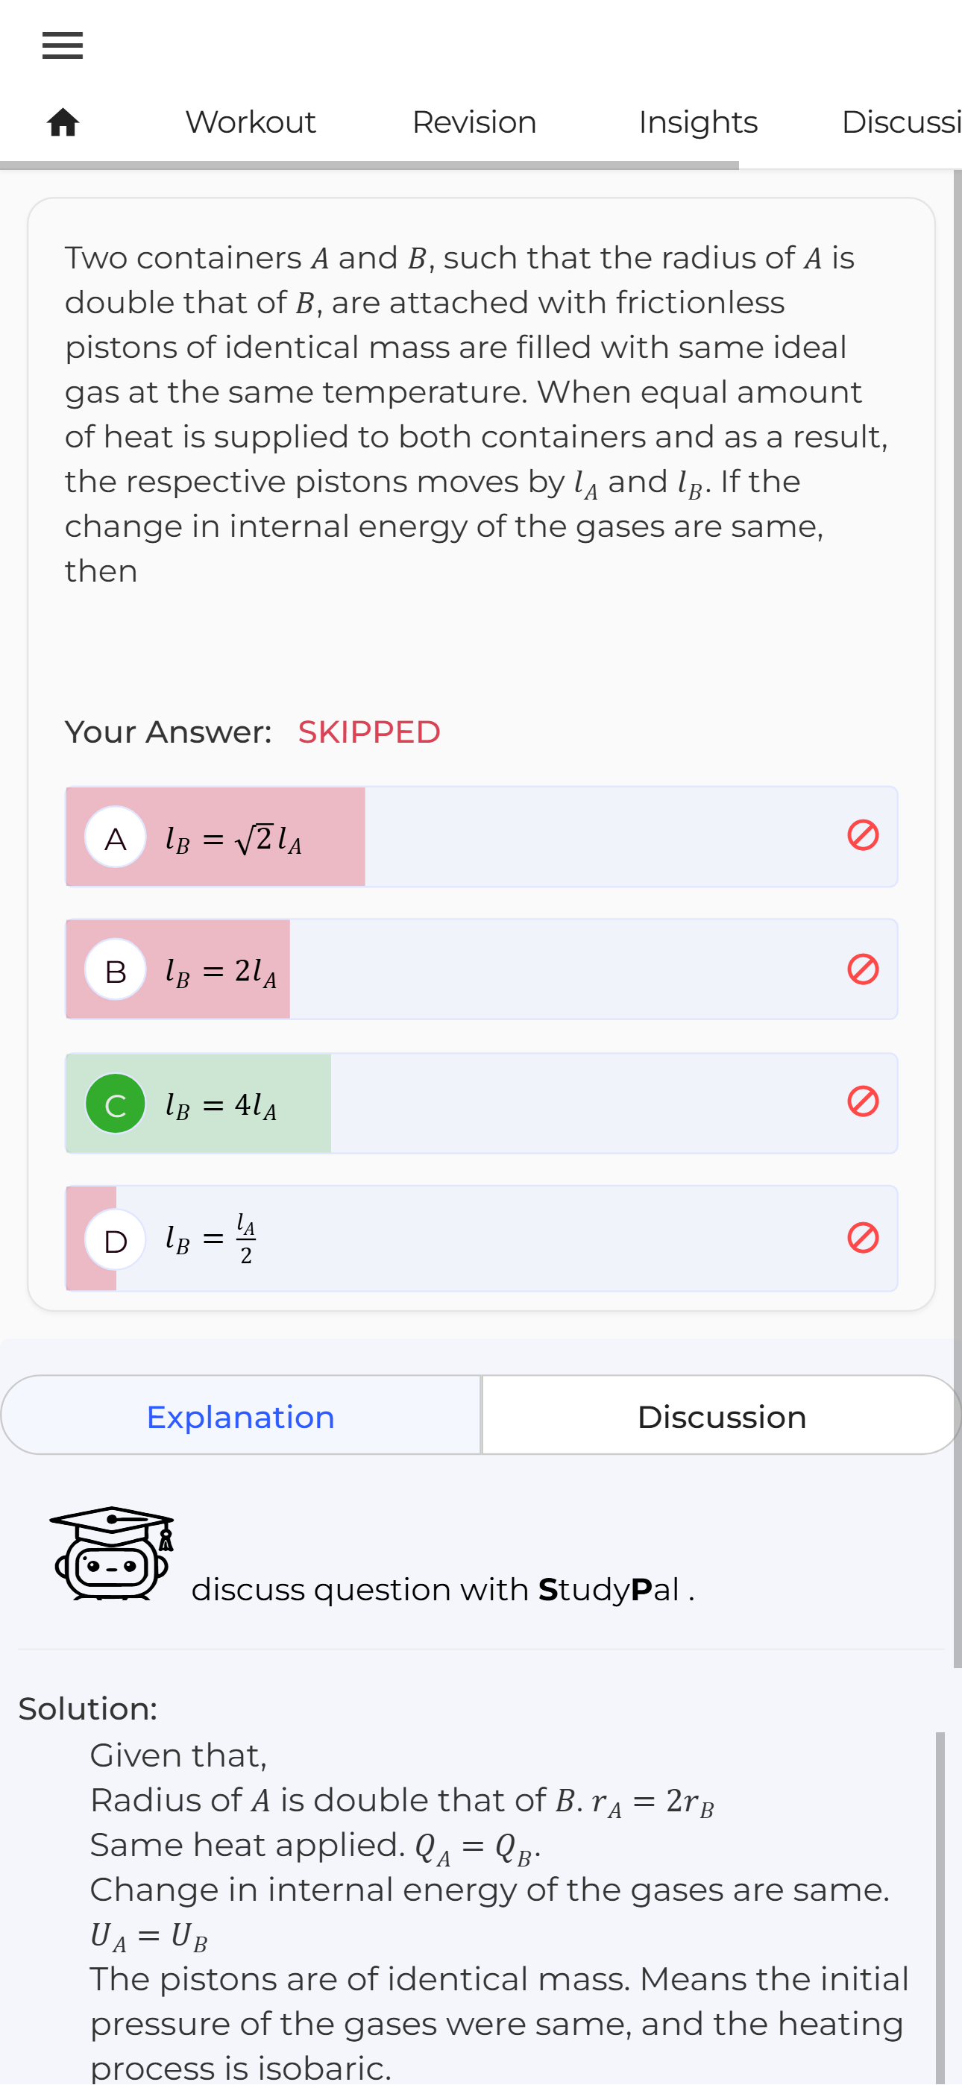
Task: Open discuss question with StudyPal link
Action: pyautogui.click(x=442, y=1590)
